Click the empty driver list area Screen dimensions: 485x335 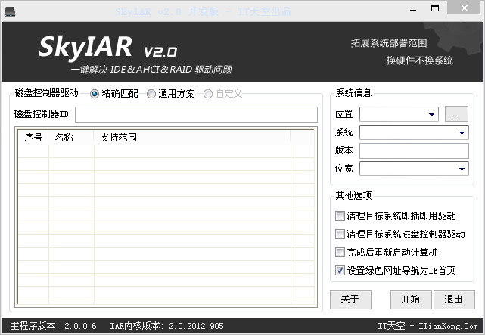pos(166,225)
